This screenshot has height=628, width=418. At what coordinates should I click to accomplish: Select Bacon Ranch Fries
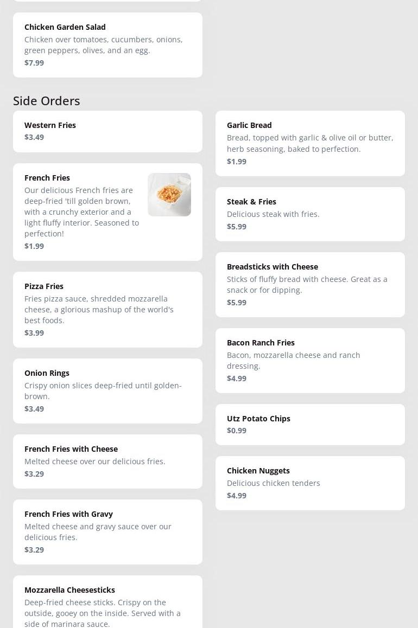click(310, 360)
